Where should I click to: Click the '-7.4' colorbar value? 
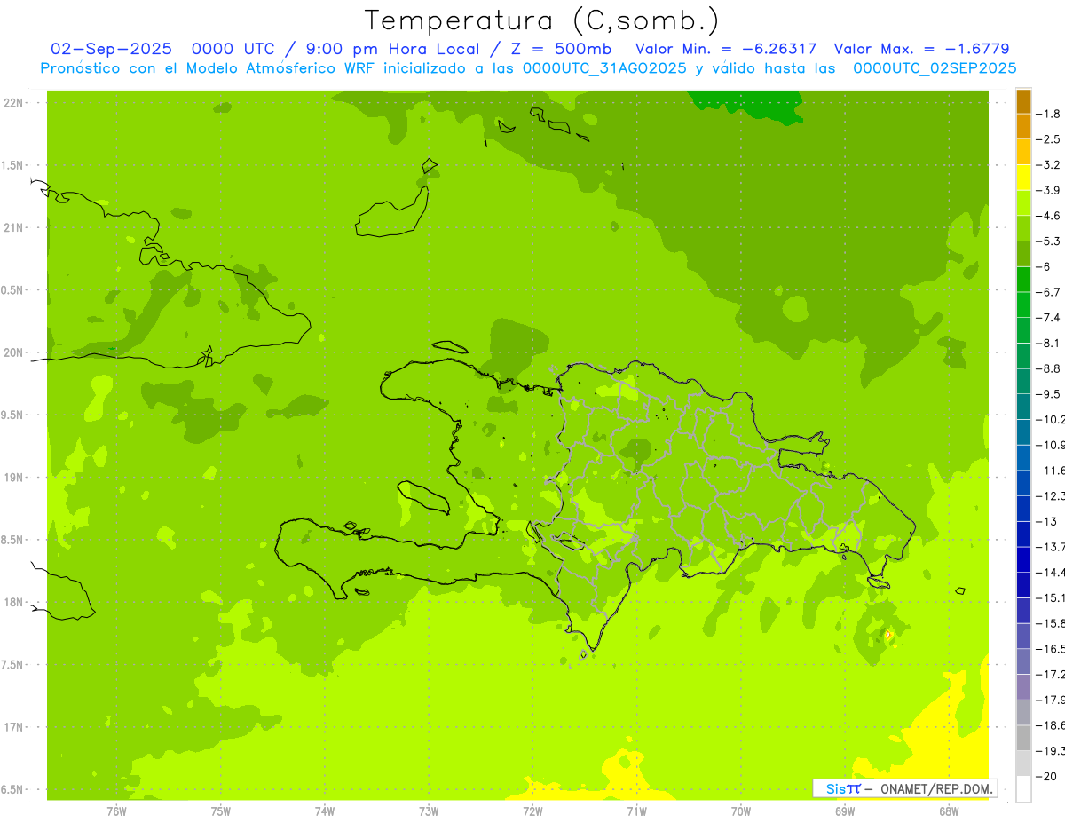point(1050,318)
